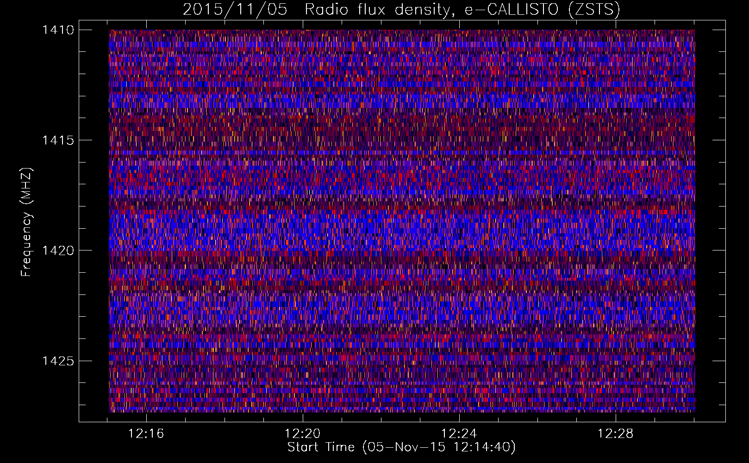Select the 1415 frequency tick label
Image resolution: width=749 pixels, height=463 pixels.
click(x=58, y=140)
